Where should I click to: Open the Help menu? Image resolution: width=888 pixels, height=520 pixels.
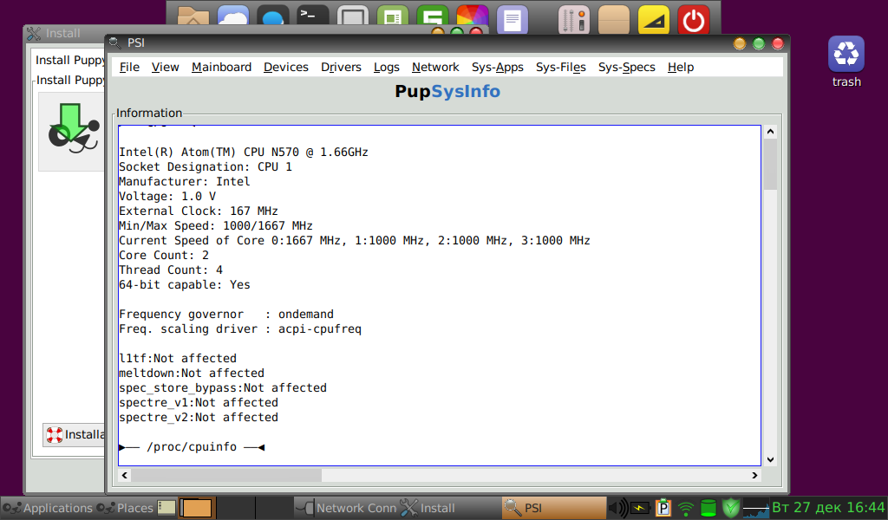pyautogui.click(x=680, y=67)
